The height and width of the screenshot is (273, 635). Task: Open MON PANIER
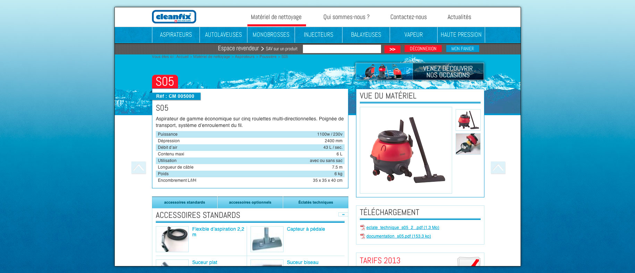point(463,49)
